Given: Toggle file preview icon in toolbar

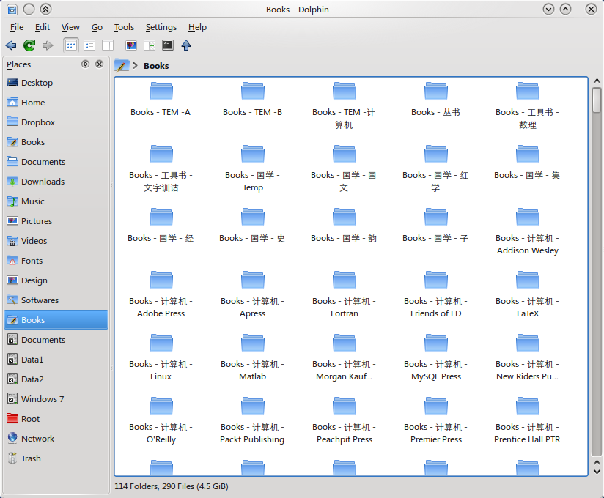Looking at the screenshot, I should 131,45.
